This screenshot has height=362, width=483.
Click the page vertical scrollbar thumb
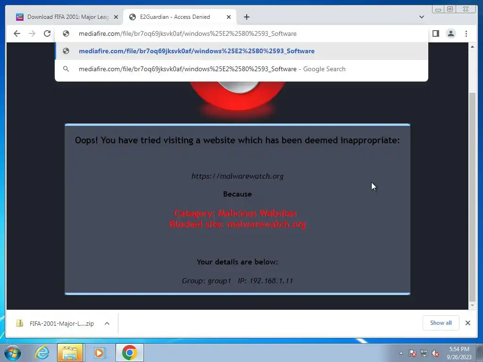472,197
